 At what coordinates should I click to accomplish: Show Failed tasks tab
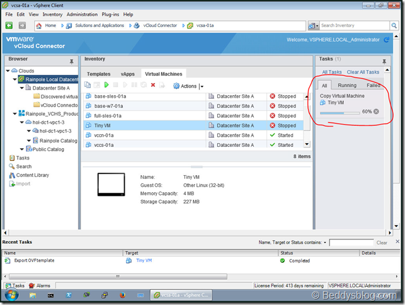coord(374,85)
